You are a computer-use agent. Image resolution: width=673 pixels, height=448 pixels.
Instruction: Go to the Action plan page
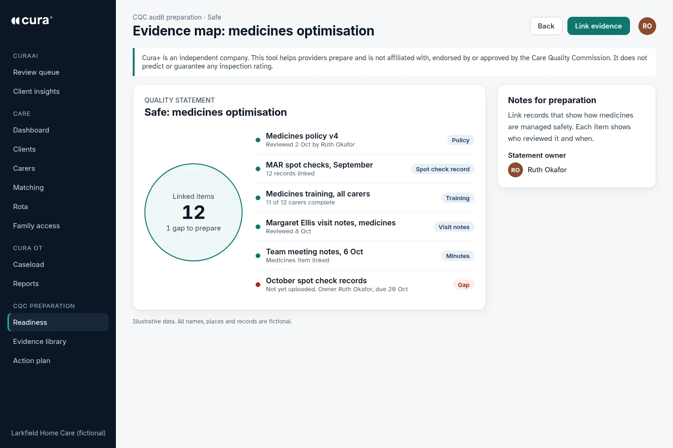(x=58, y=361)
